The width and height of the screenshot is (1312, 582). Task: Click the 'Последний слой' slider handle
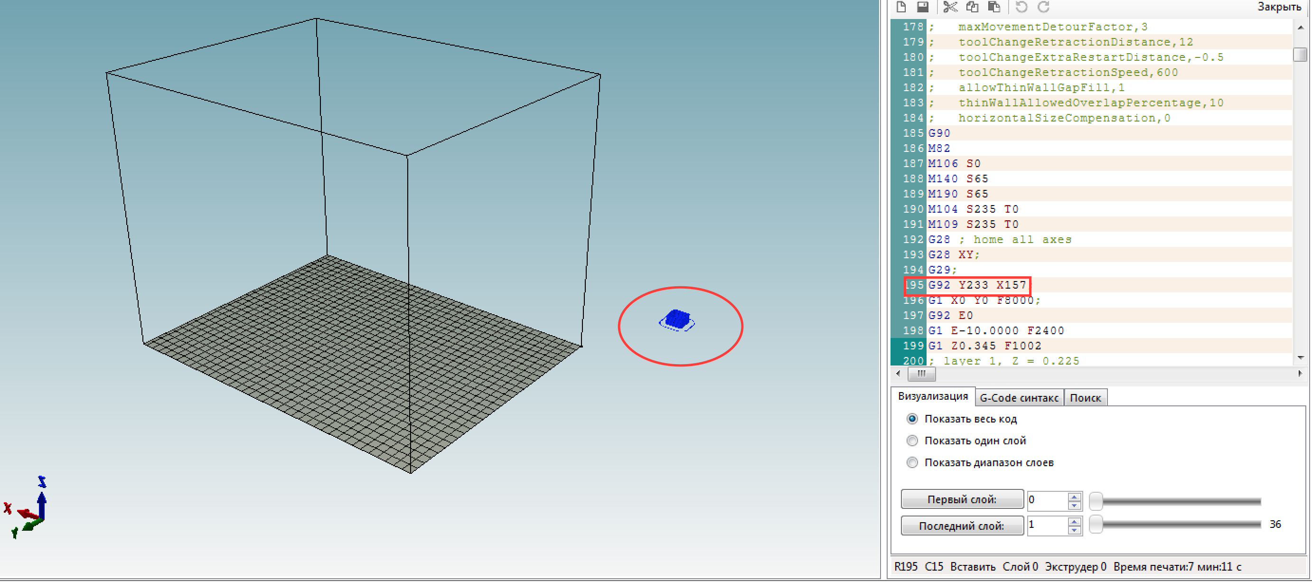click(1096, 525)
